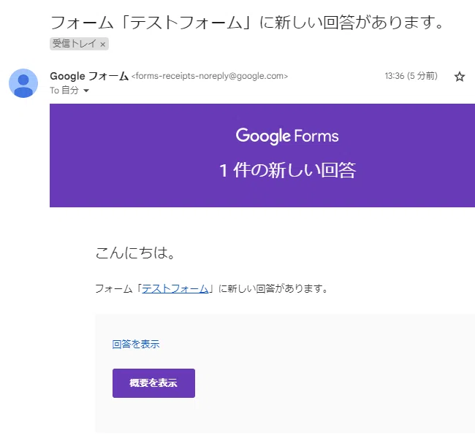Click body text に新しい回答があります。
Viewport: 475px width, 438px height.
(273, 289)
